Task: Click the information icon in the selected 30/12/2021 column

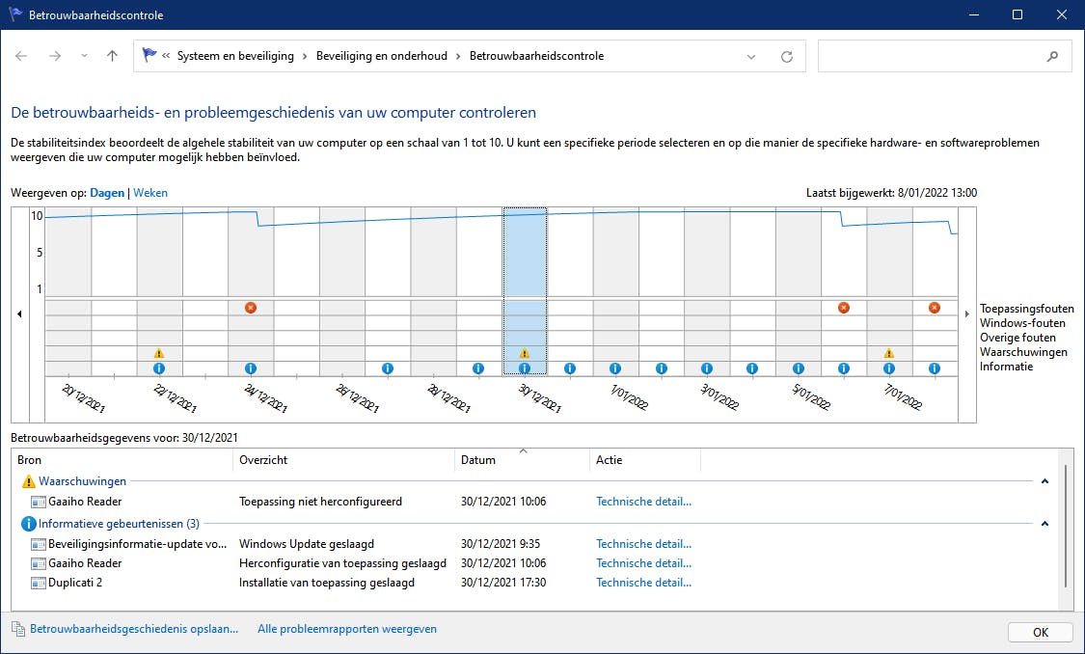Action: point(525,368)
